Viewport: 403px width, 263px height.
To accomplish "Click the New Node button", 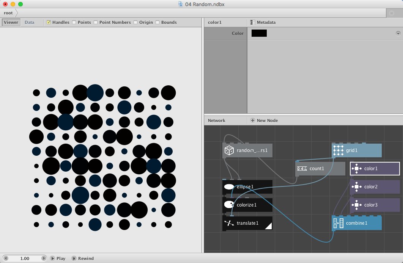I will pos(263,120).
